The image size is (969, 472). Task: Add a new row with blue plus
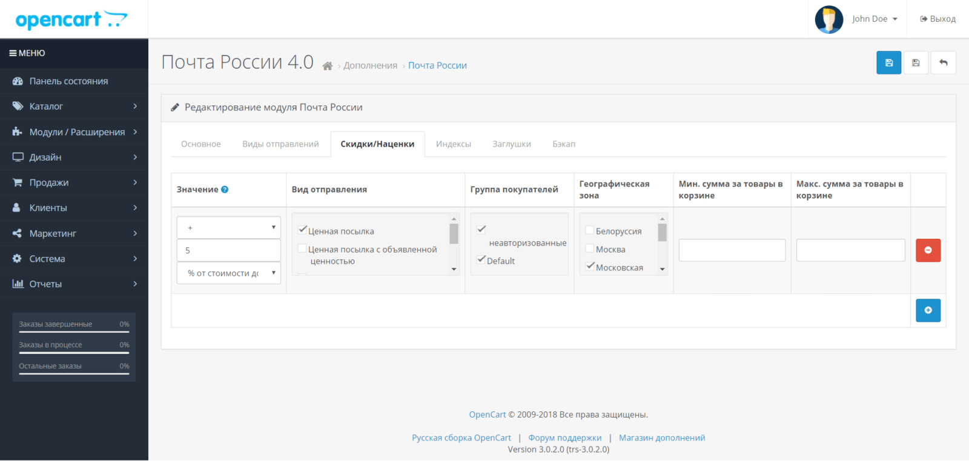pos(928,310)
